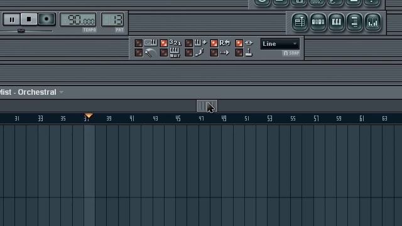Click the 3 2 1 countdown icon
The width and height of the screenshot is (402, 226).
coord(175,43)
